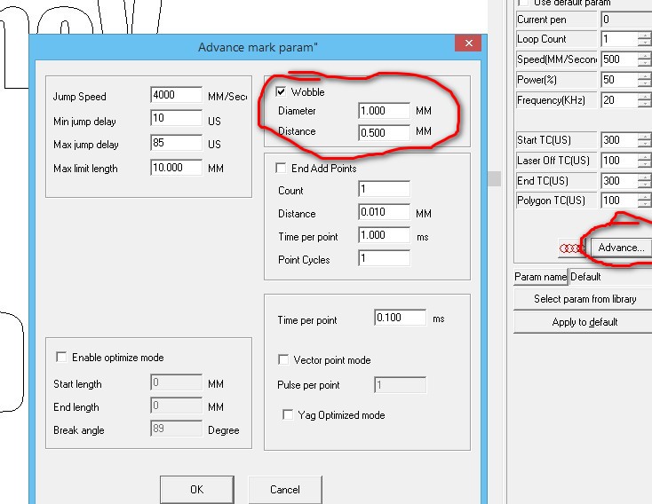
Task: Click the Cancel button
Action: 284,489
